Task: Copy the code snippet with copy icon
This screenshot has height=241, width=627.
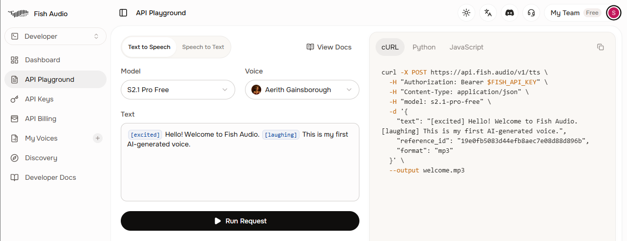Action: 600,47
